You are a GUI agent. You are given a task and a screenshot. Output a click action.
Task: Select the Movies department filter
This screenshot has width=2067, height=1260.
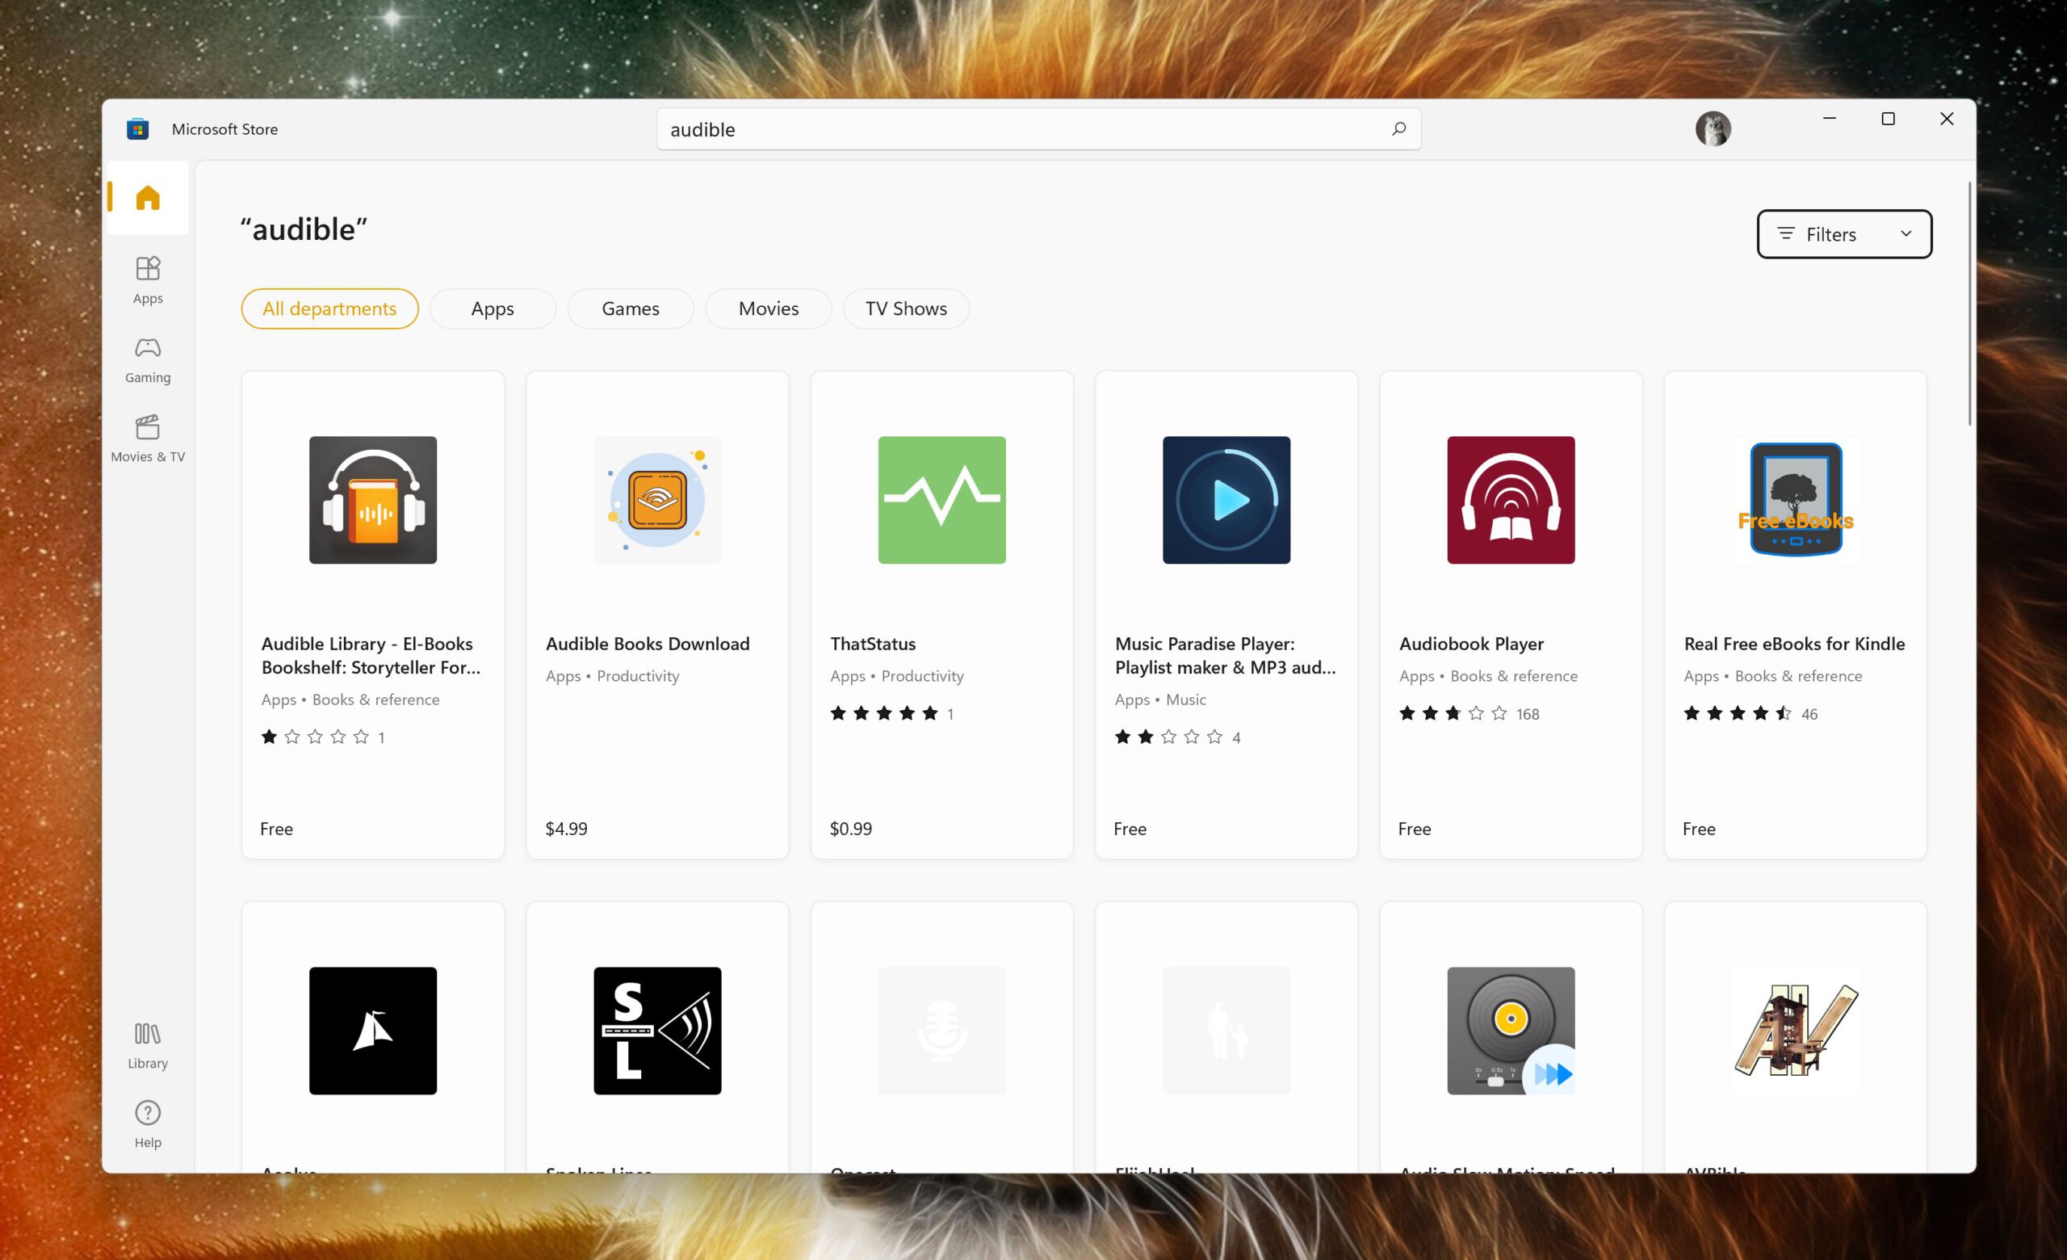click(x=769, y=309)
